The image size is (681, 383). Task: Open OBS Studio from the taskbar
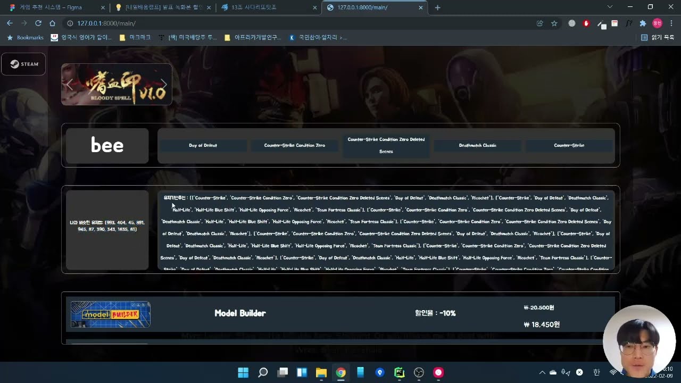click(419, 372)
